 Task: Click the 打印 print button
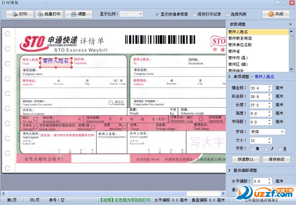(20, 14)
